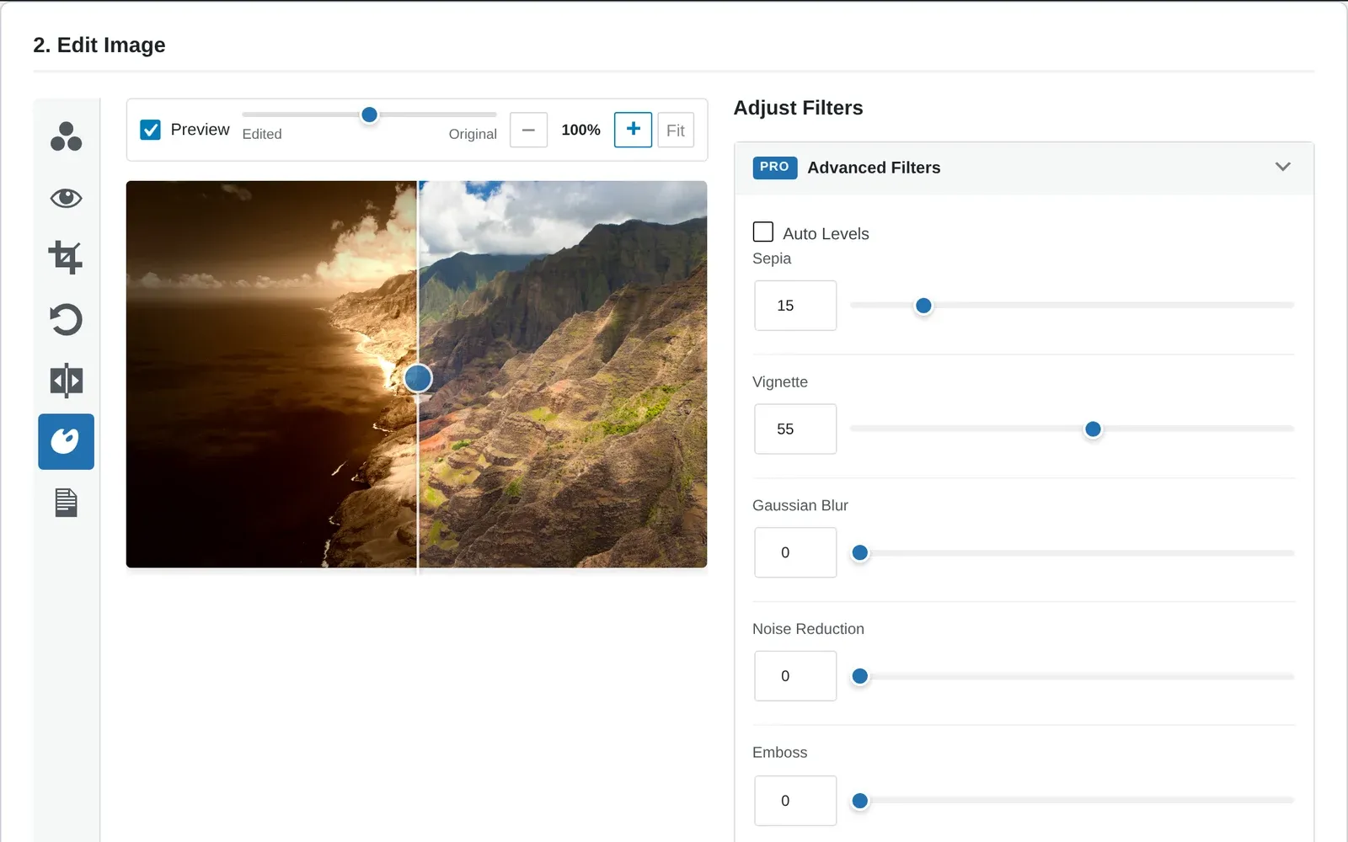Click the 100% zoom level text
Image resolution: width=1348 pixels, height=842 pixels.
(580, 130)
